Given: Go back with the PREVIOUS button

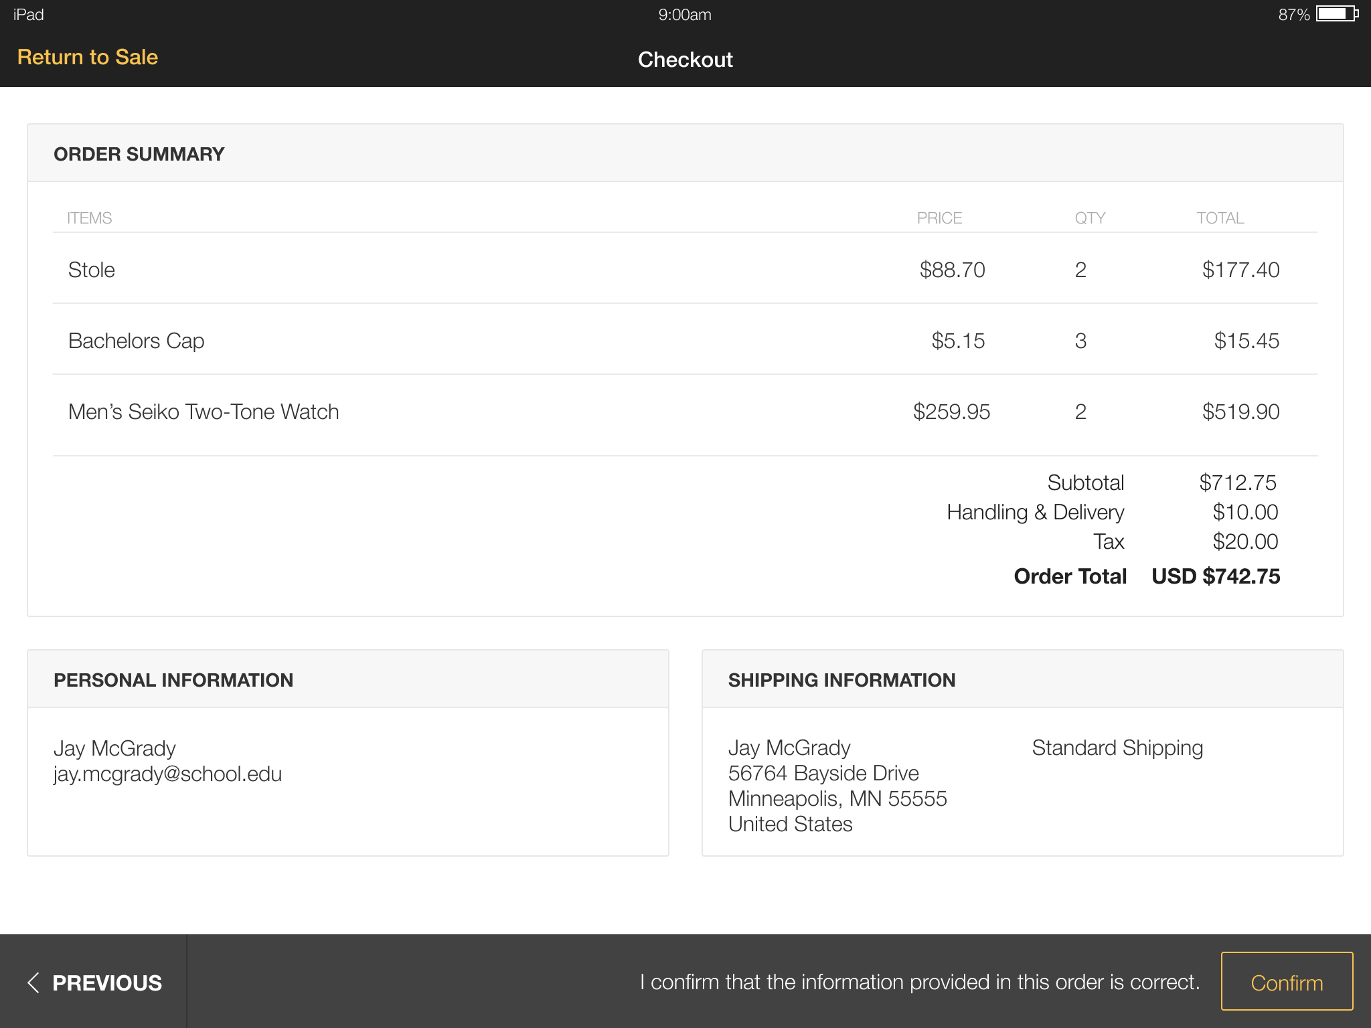Looking at the screenshot, I should [106, 982].
